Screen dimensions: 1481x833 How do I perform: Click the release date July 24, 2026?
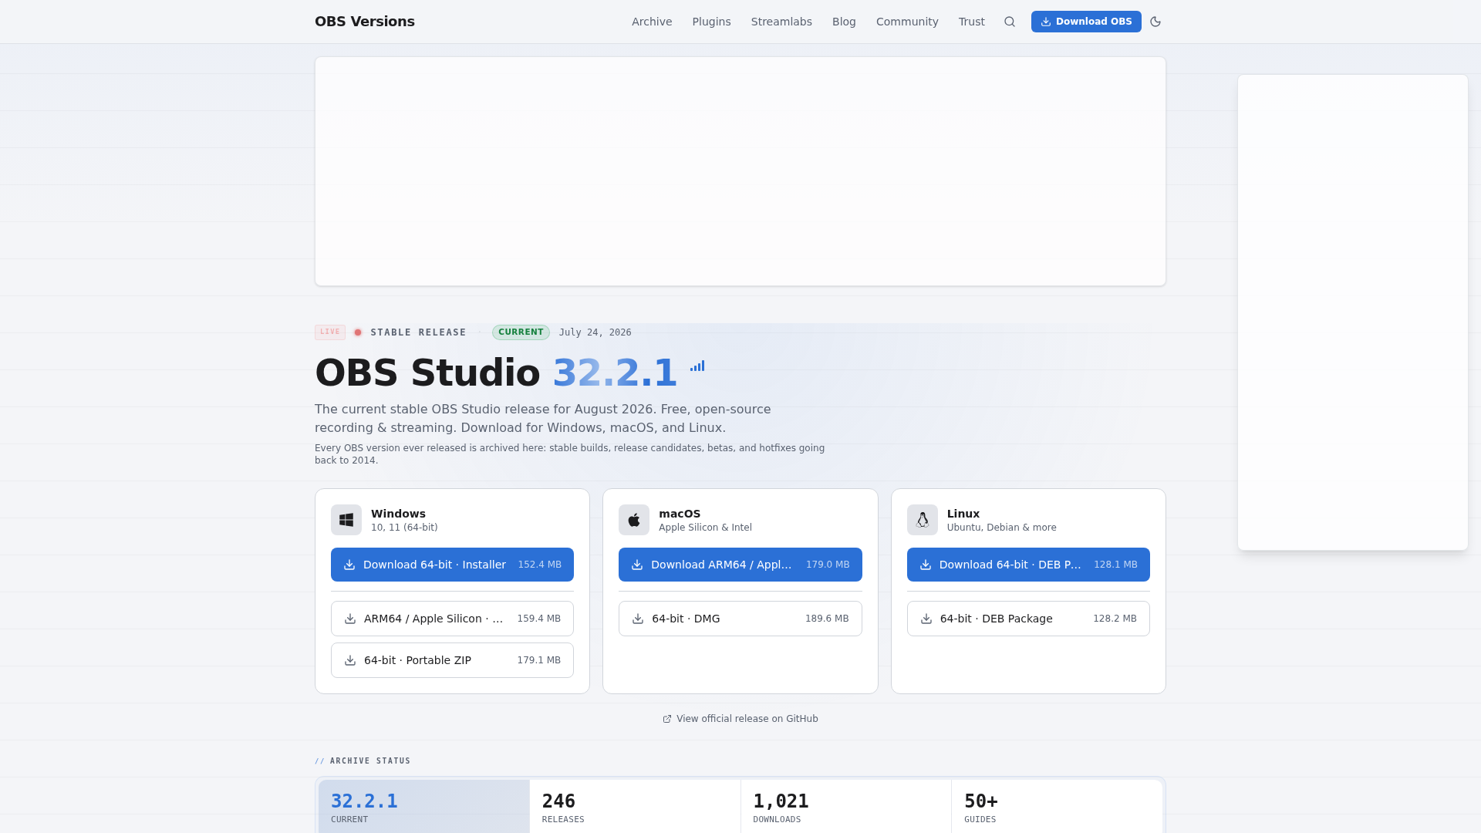pyautogui.click(x=595, y=332)
